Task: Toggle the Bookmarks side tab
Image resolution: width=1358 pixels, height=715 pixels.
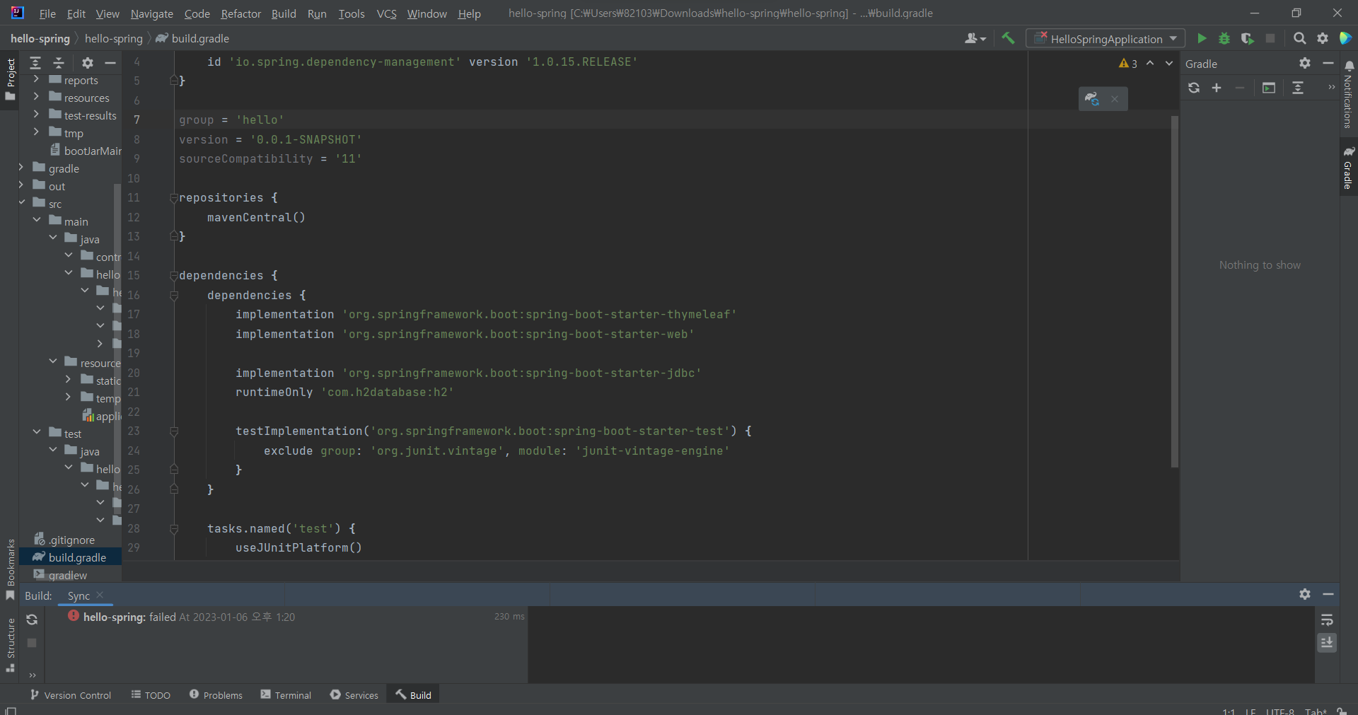Action: point(10,569)
